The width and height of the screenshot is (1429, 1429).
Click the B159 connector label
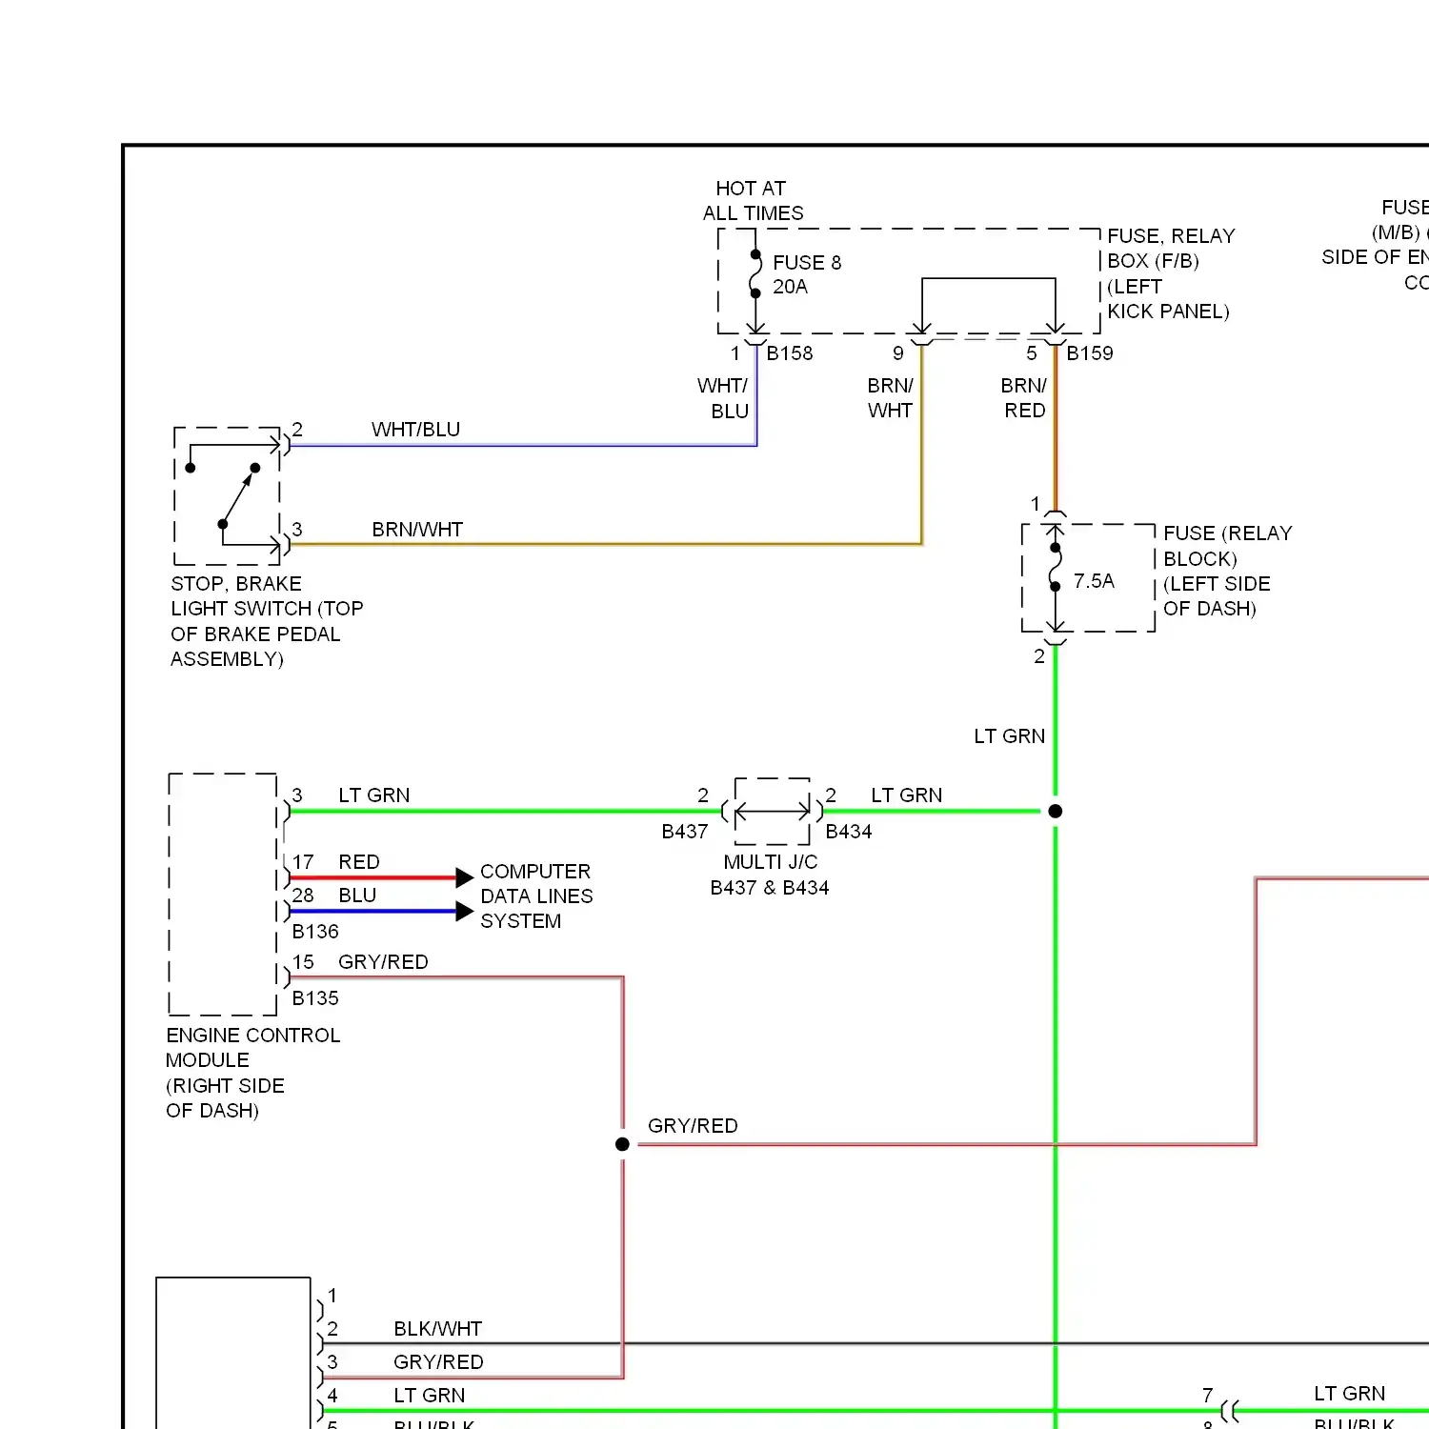click(x=1090, y=353)
